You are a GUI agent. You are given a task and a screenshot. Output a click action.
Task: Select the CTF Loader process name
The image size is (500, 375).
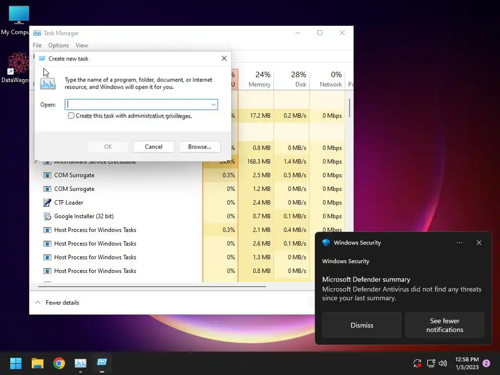coord(68,203)
